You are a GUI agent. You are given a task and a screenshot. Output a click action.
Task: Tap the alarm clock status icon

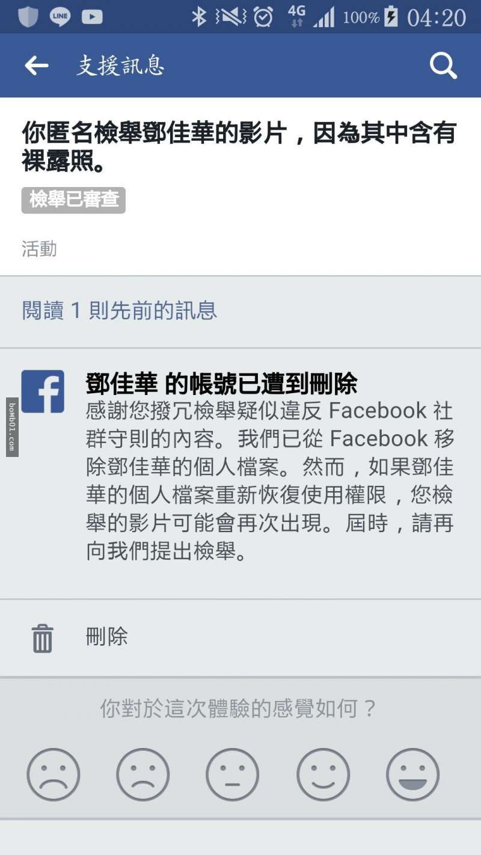tap(263, 17)
